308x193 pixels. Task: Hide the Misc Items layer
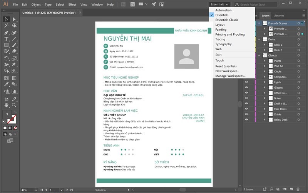point(246,109)
